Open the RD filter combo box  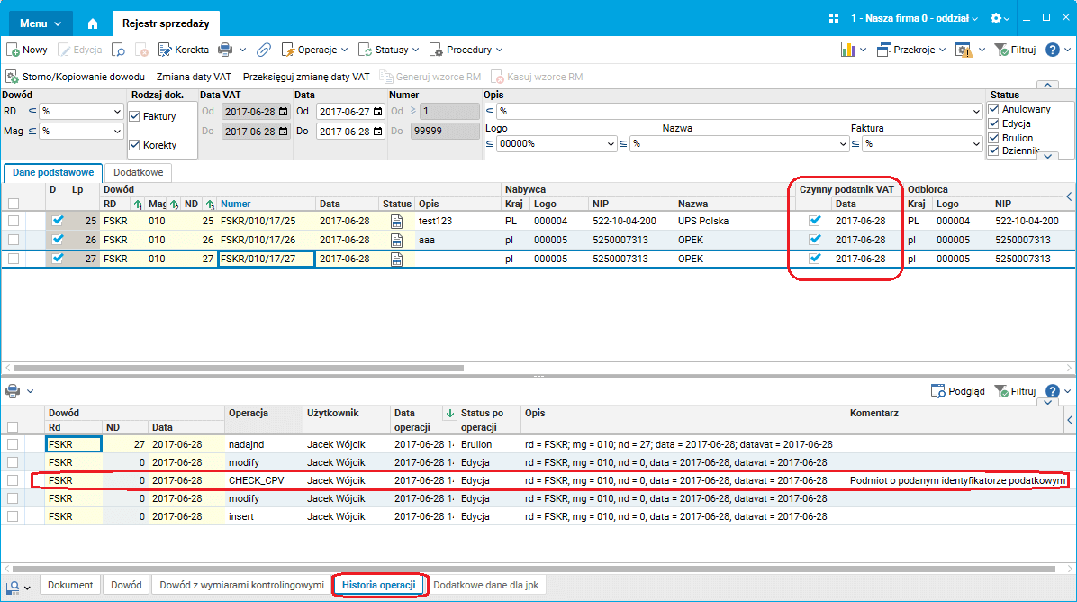pyautogui.click(x=81, y=112)
